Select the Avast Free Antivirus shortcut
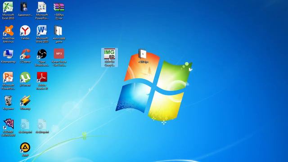 [x=8, y=34]
